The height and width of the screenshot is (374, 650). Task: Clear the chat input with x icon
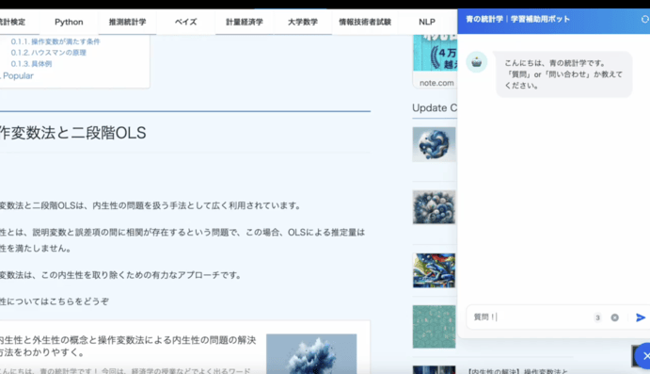coord(615,317)
